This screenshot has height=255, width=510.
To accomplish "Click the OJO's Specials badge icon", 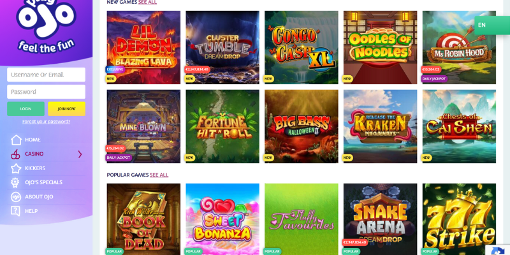I will point(15,182).
